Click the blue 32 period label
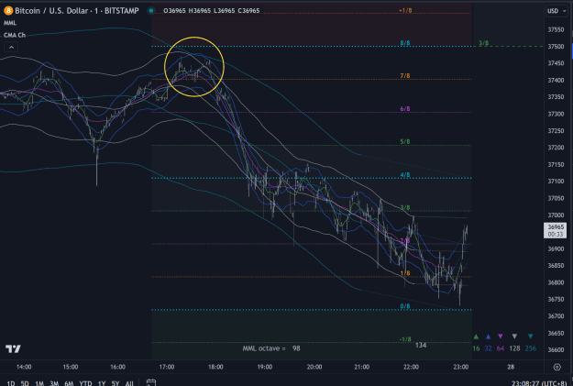 click(488, 348)
